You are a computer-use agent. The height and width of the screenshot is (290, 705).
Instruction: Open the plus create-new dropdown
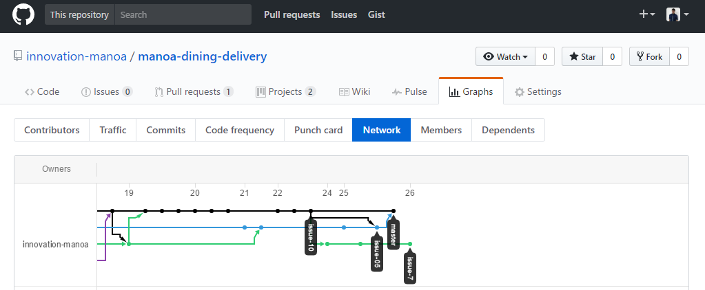[647, 14]
